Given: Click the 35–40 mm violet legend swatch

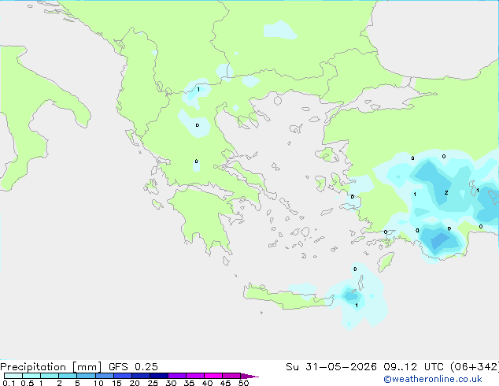Looking at the screenshot, I should (195, 376).
